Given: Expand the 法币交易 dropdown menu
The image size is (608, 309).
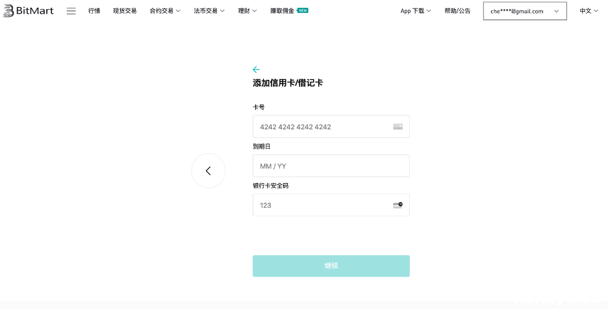Looking at the screenshot, I should tap(209, 11).
